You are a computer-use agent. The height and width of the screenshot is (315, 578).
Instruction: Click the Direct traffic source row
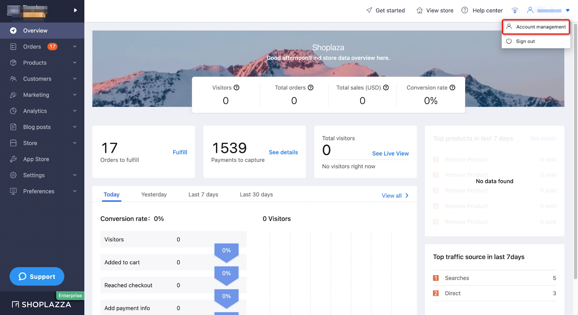coord(495,293)
